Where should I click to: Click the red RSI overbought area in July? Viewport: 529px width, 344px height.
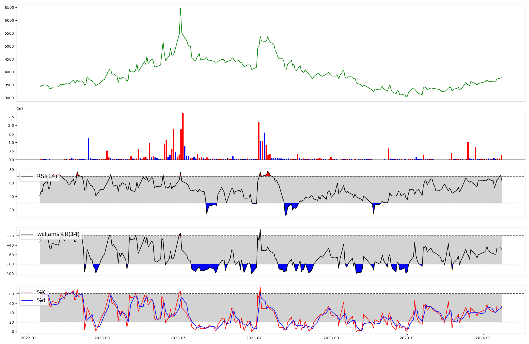tap(268, 174)
